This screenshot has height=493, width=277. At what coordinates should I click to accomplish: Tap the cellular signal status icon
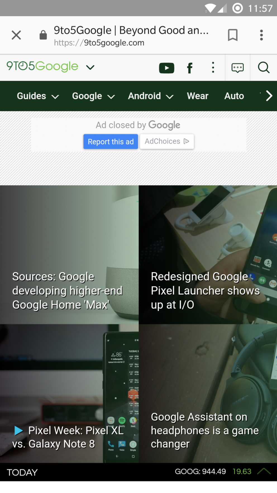tap(222, 8)
